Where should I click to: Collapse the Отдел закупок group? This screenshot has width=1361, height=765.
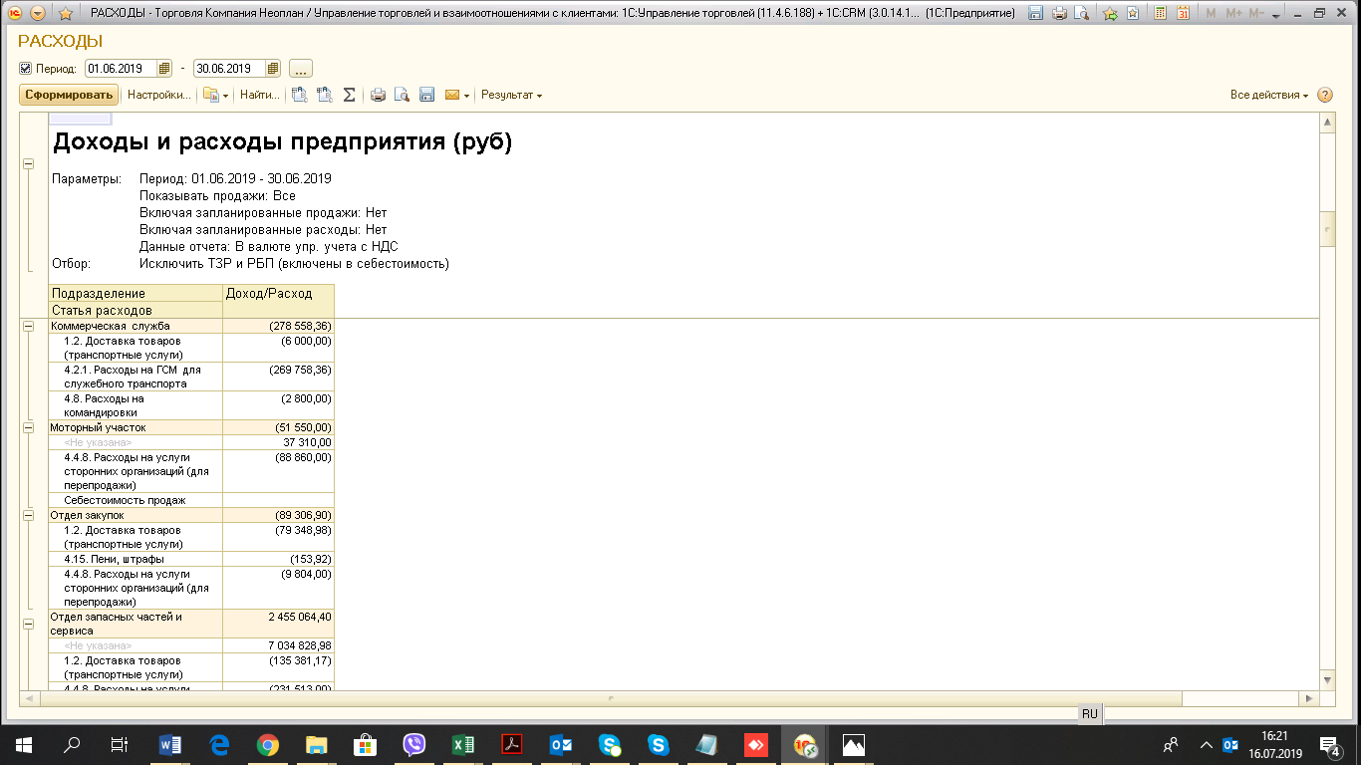coord(28,515)
